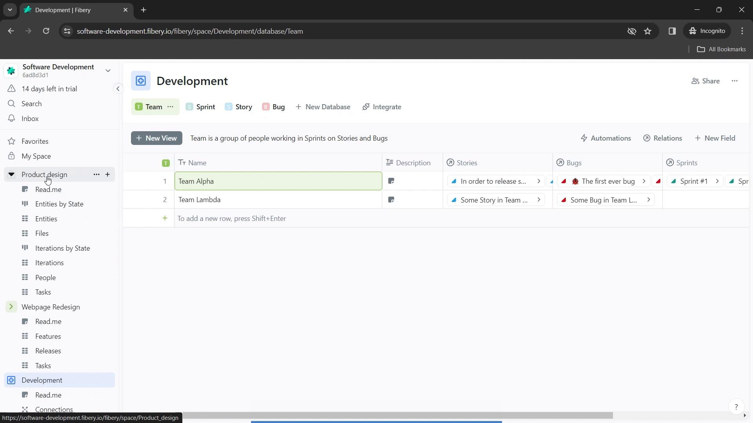The height and width of the screenshot is (423, 753).
Task: Click the New Field button
Action: [717, 138]
